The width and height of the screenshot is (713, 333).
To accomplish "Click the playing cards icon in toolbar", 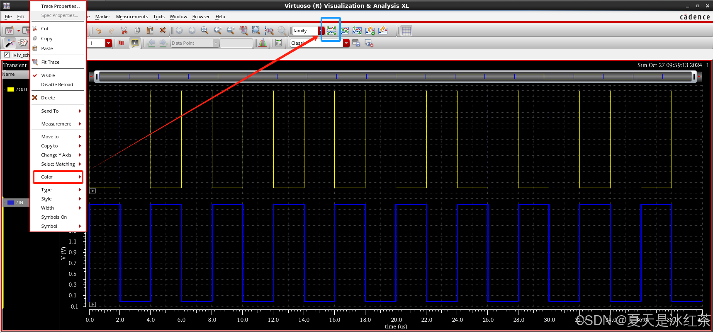I will click(23, 43).
